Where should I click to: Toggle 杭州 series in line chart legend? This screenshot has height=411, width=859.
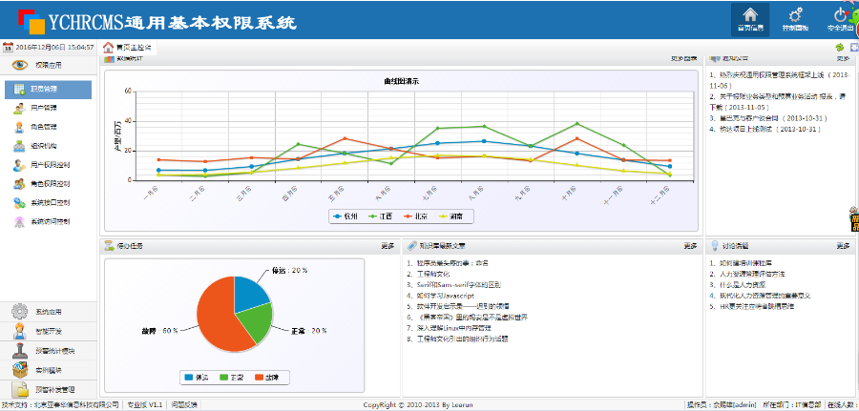pyautogui.click(x=345, y=216)
